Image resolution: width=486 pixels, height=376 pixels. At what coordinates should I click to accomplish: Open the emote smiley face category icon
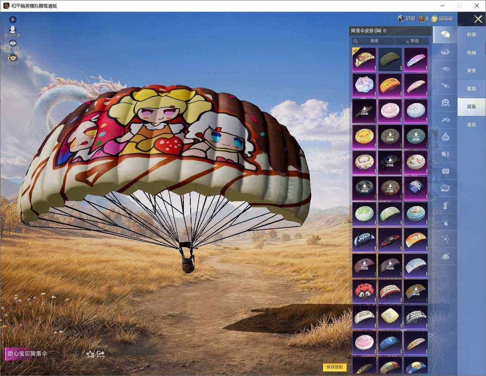(x=445, y=102)
